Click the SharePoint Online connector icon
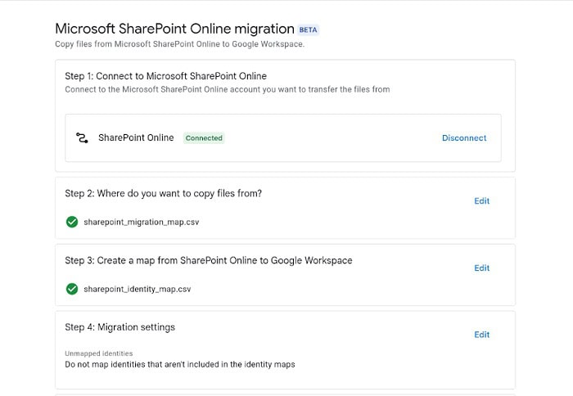The image size is (573, 396). 82,137
